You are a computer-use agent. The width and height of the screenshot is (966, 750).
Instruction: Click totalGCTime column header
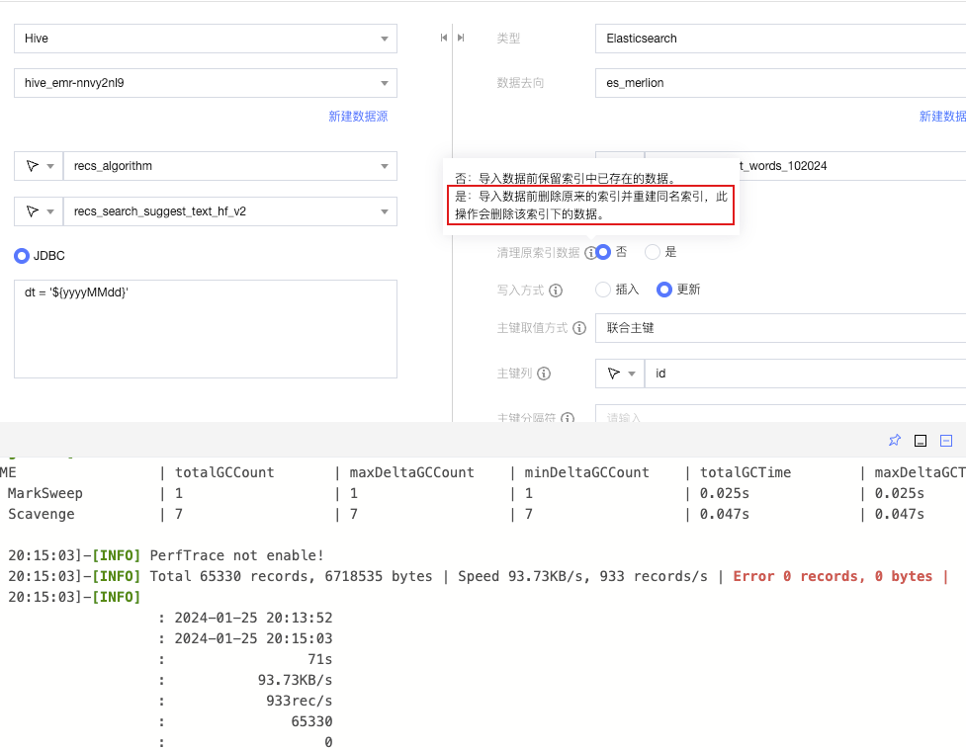point(745,472)
